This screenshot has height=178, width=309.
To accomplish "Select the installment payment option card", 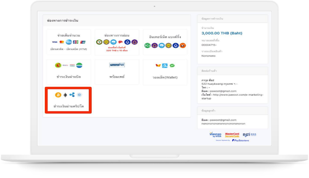I will (117, 42).
